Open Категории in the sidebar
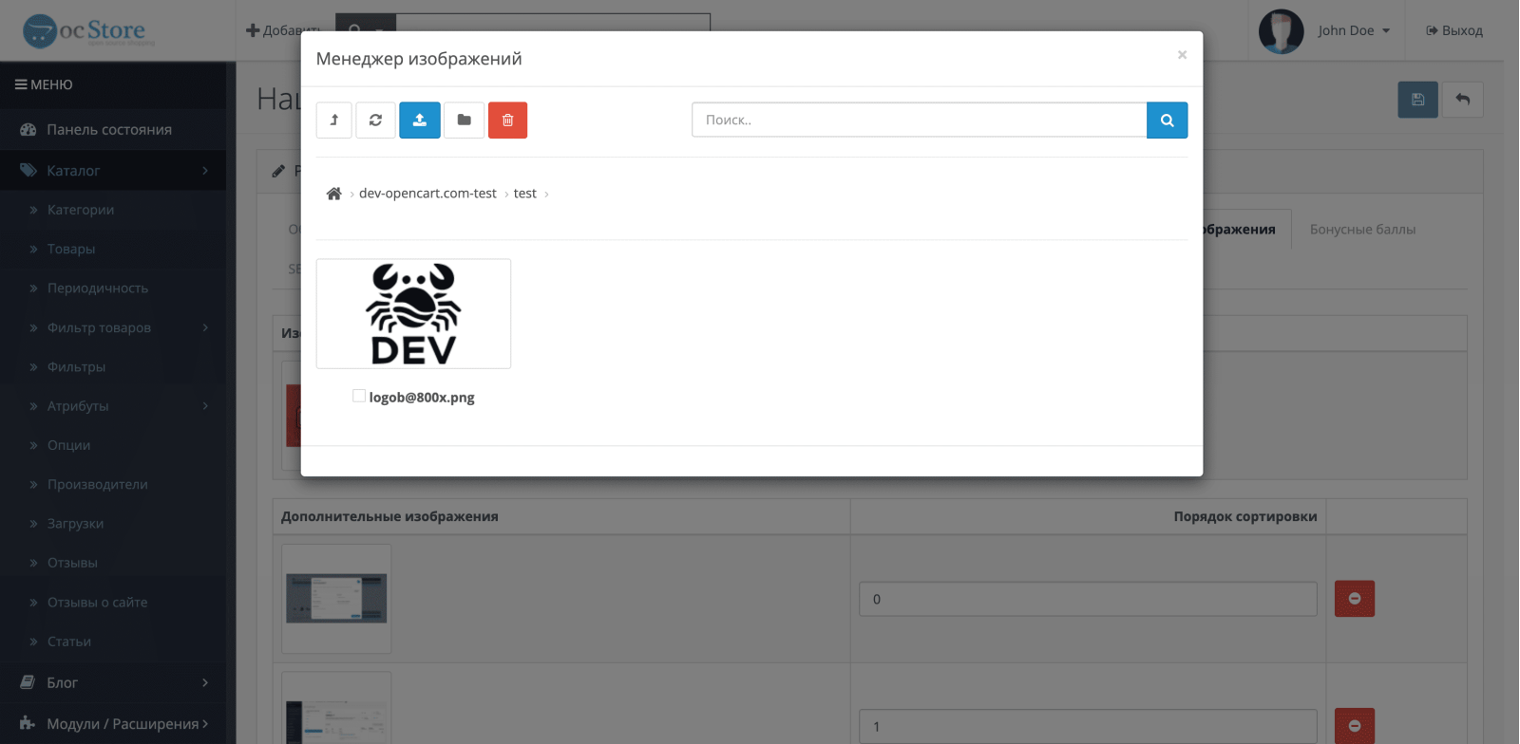 coord(81,210)
